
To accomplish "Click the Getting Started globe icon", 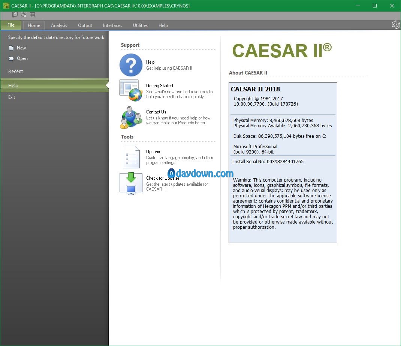I will tap(131, 91).
